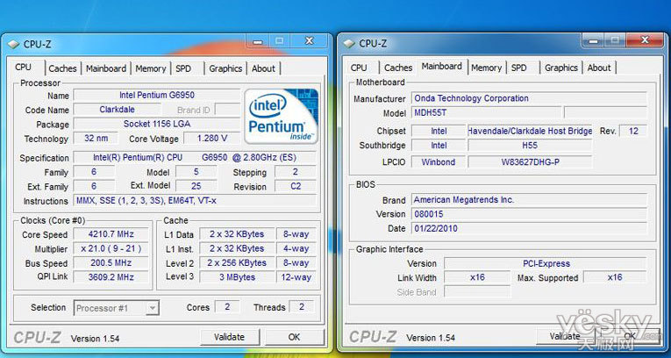This screenshot has width=671, height=358.
Task: Open Mainboard tab in left CPU-Z window
Action: coord(106,68)
